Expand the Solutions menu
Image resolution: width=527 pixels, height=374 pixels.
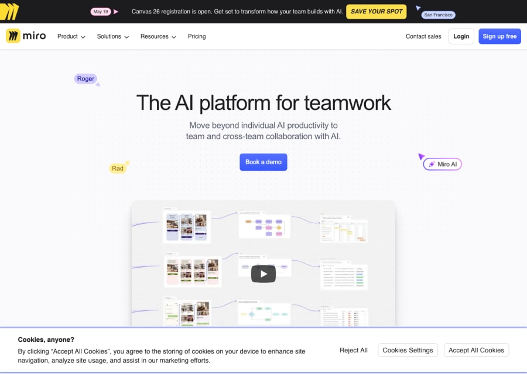click(112, 36)
